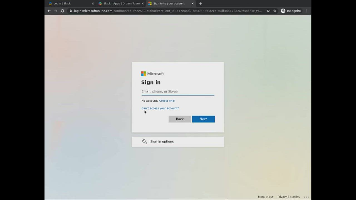Screen dimensions: 356x200
Task: Click the address bar URL
Action: pyautogui.click(x=168, y=11)
